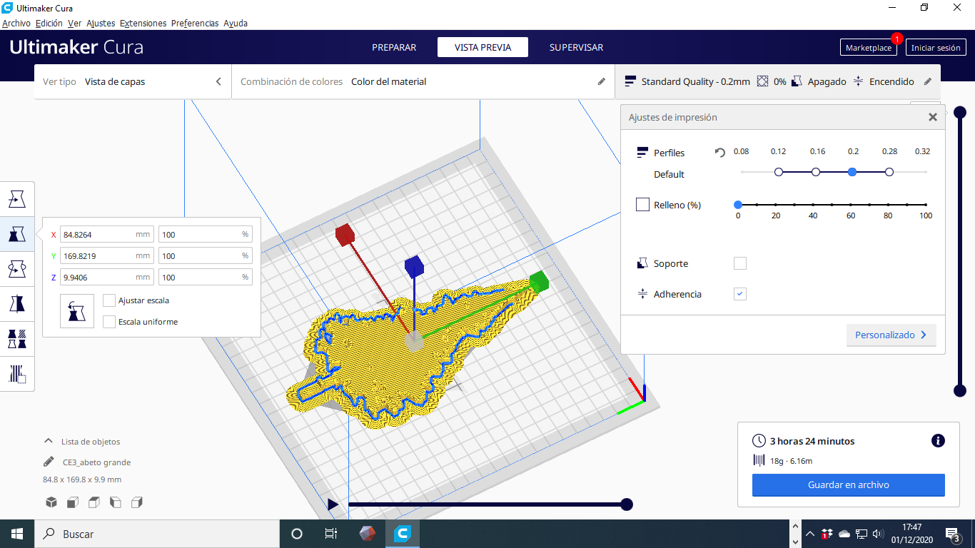The height and width of the screenshot is (548, 975).
Task: Select the Move tool in the left toolbar
Action: pos(17,199)
